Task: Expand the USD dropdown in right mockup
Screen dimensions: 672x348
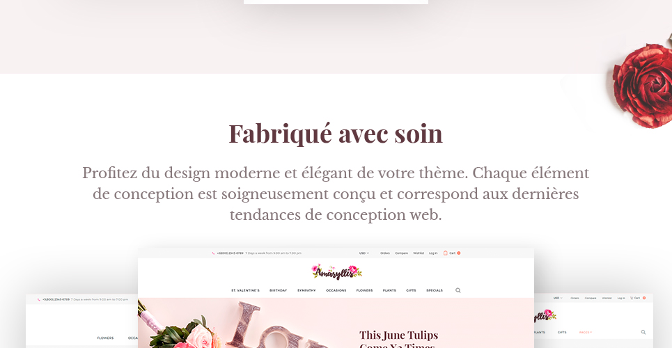Action: click(558, 298)
